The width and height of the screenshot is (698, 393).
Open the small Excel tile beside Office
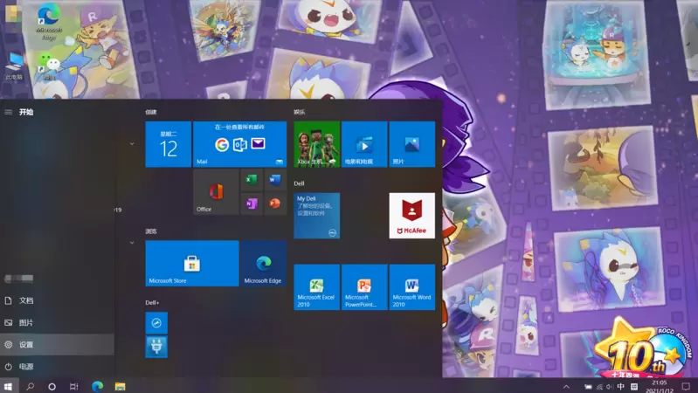click(252, 180)
